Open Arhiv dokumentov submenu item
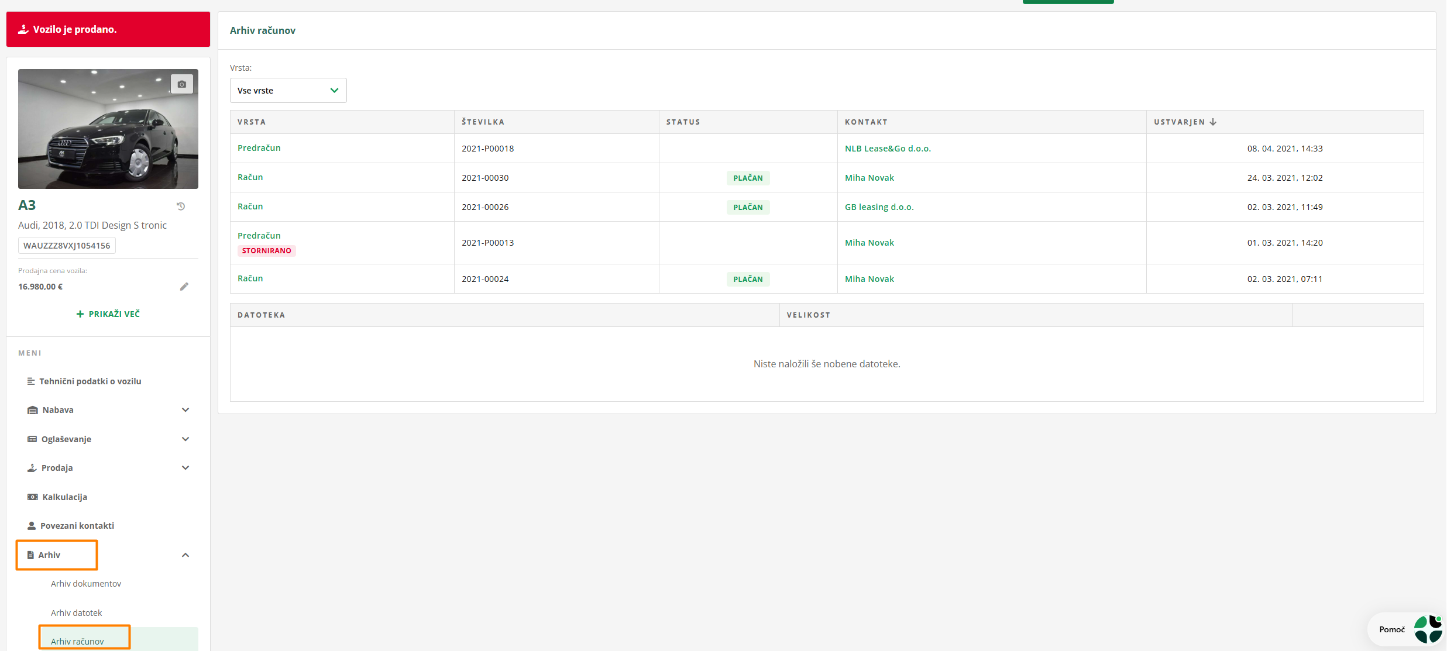Image resolution: width=1447 pixels, height=651 pixels. pyautogui.click(x=86, y=584)
